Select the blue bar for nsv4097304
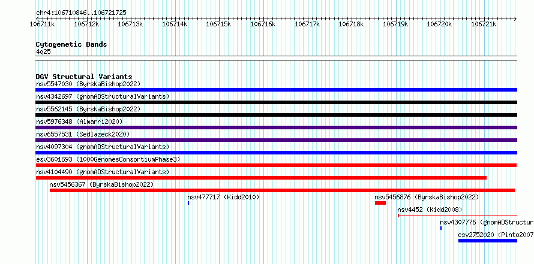This screenshot has height=264, width=534. pos(276,153)
